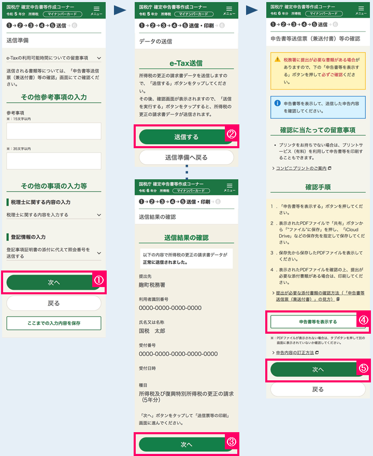Screen dimensions: 373x456
Task: Open the 申告内容の訂正方法 link
Action: 295,352
